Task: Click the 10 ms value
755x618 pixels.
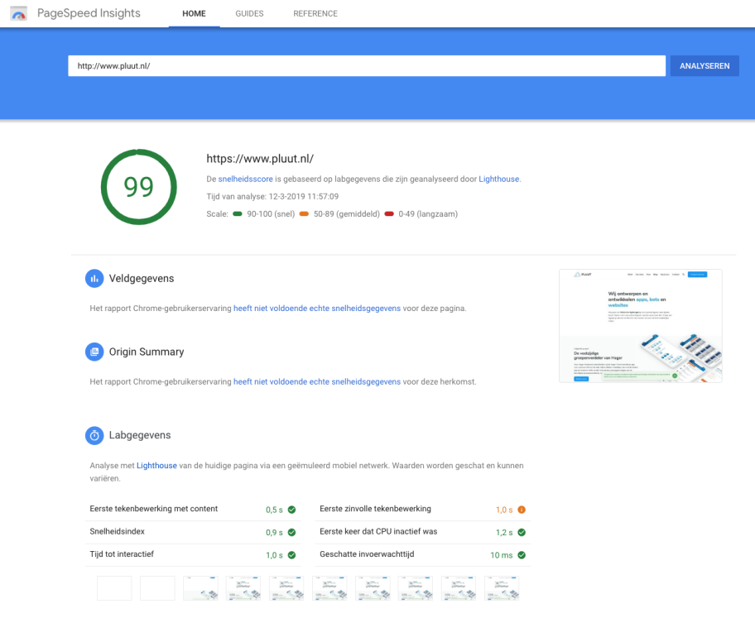Action: (x=501, y=555)
